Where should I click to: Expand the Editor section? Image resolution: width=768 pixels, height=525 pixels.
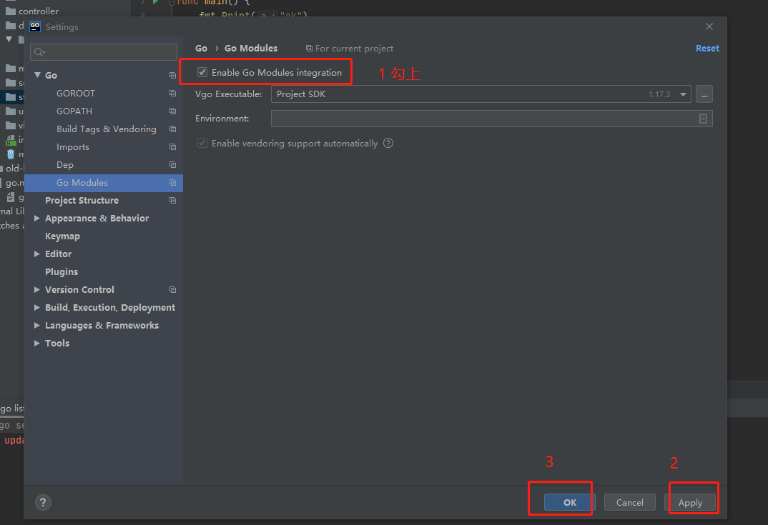point(36,254)
